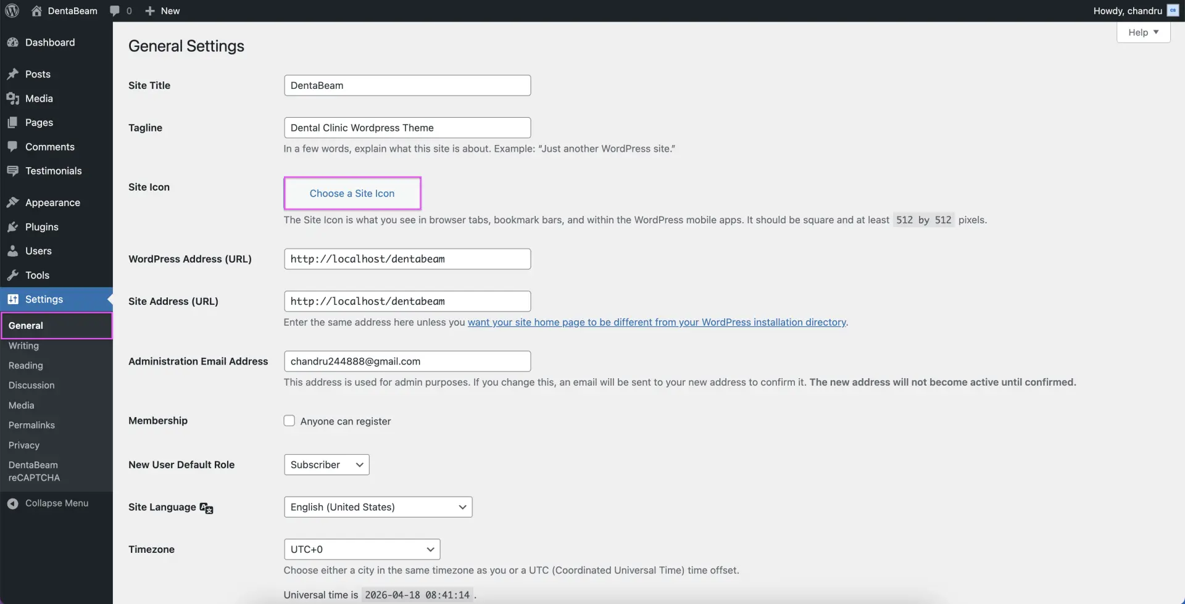Screen dimensions: 1185x604
Task: Click Howdy, chandru account text
Action: pos(1128,10)
